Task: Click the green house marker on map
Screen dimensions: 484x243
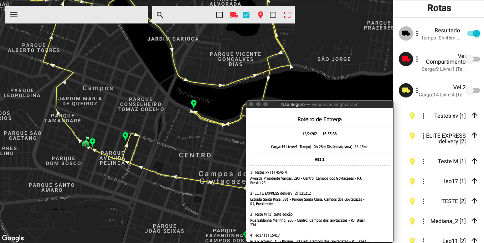Action: coord(86,143)
